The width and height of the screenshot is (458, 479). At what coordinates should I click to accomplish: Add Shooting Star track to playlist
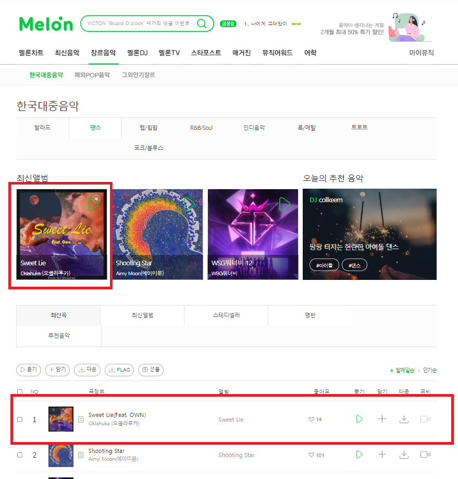(x=382, y=455)
